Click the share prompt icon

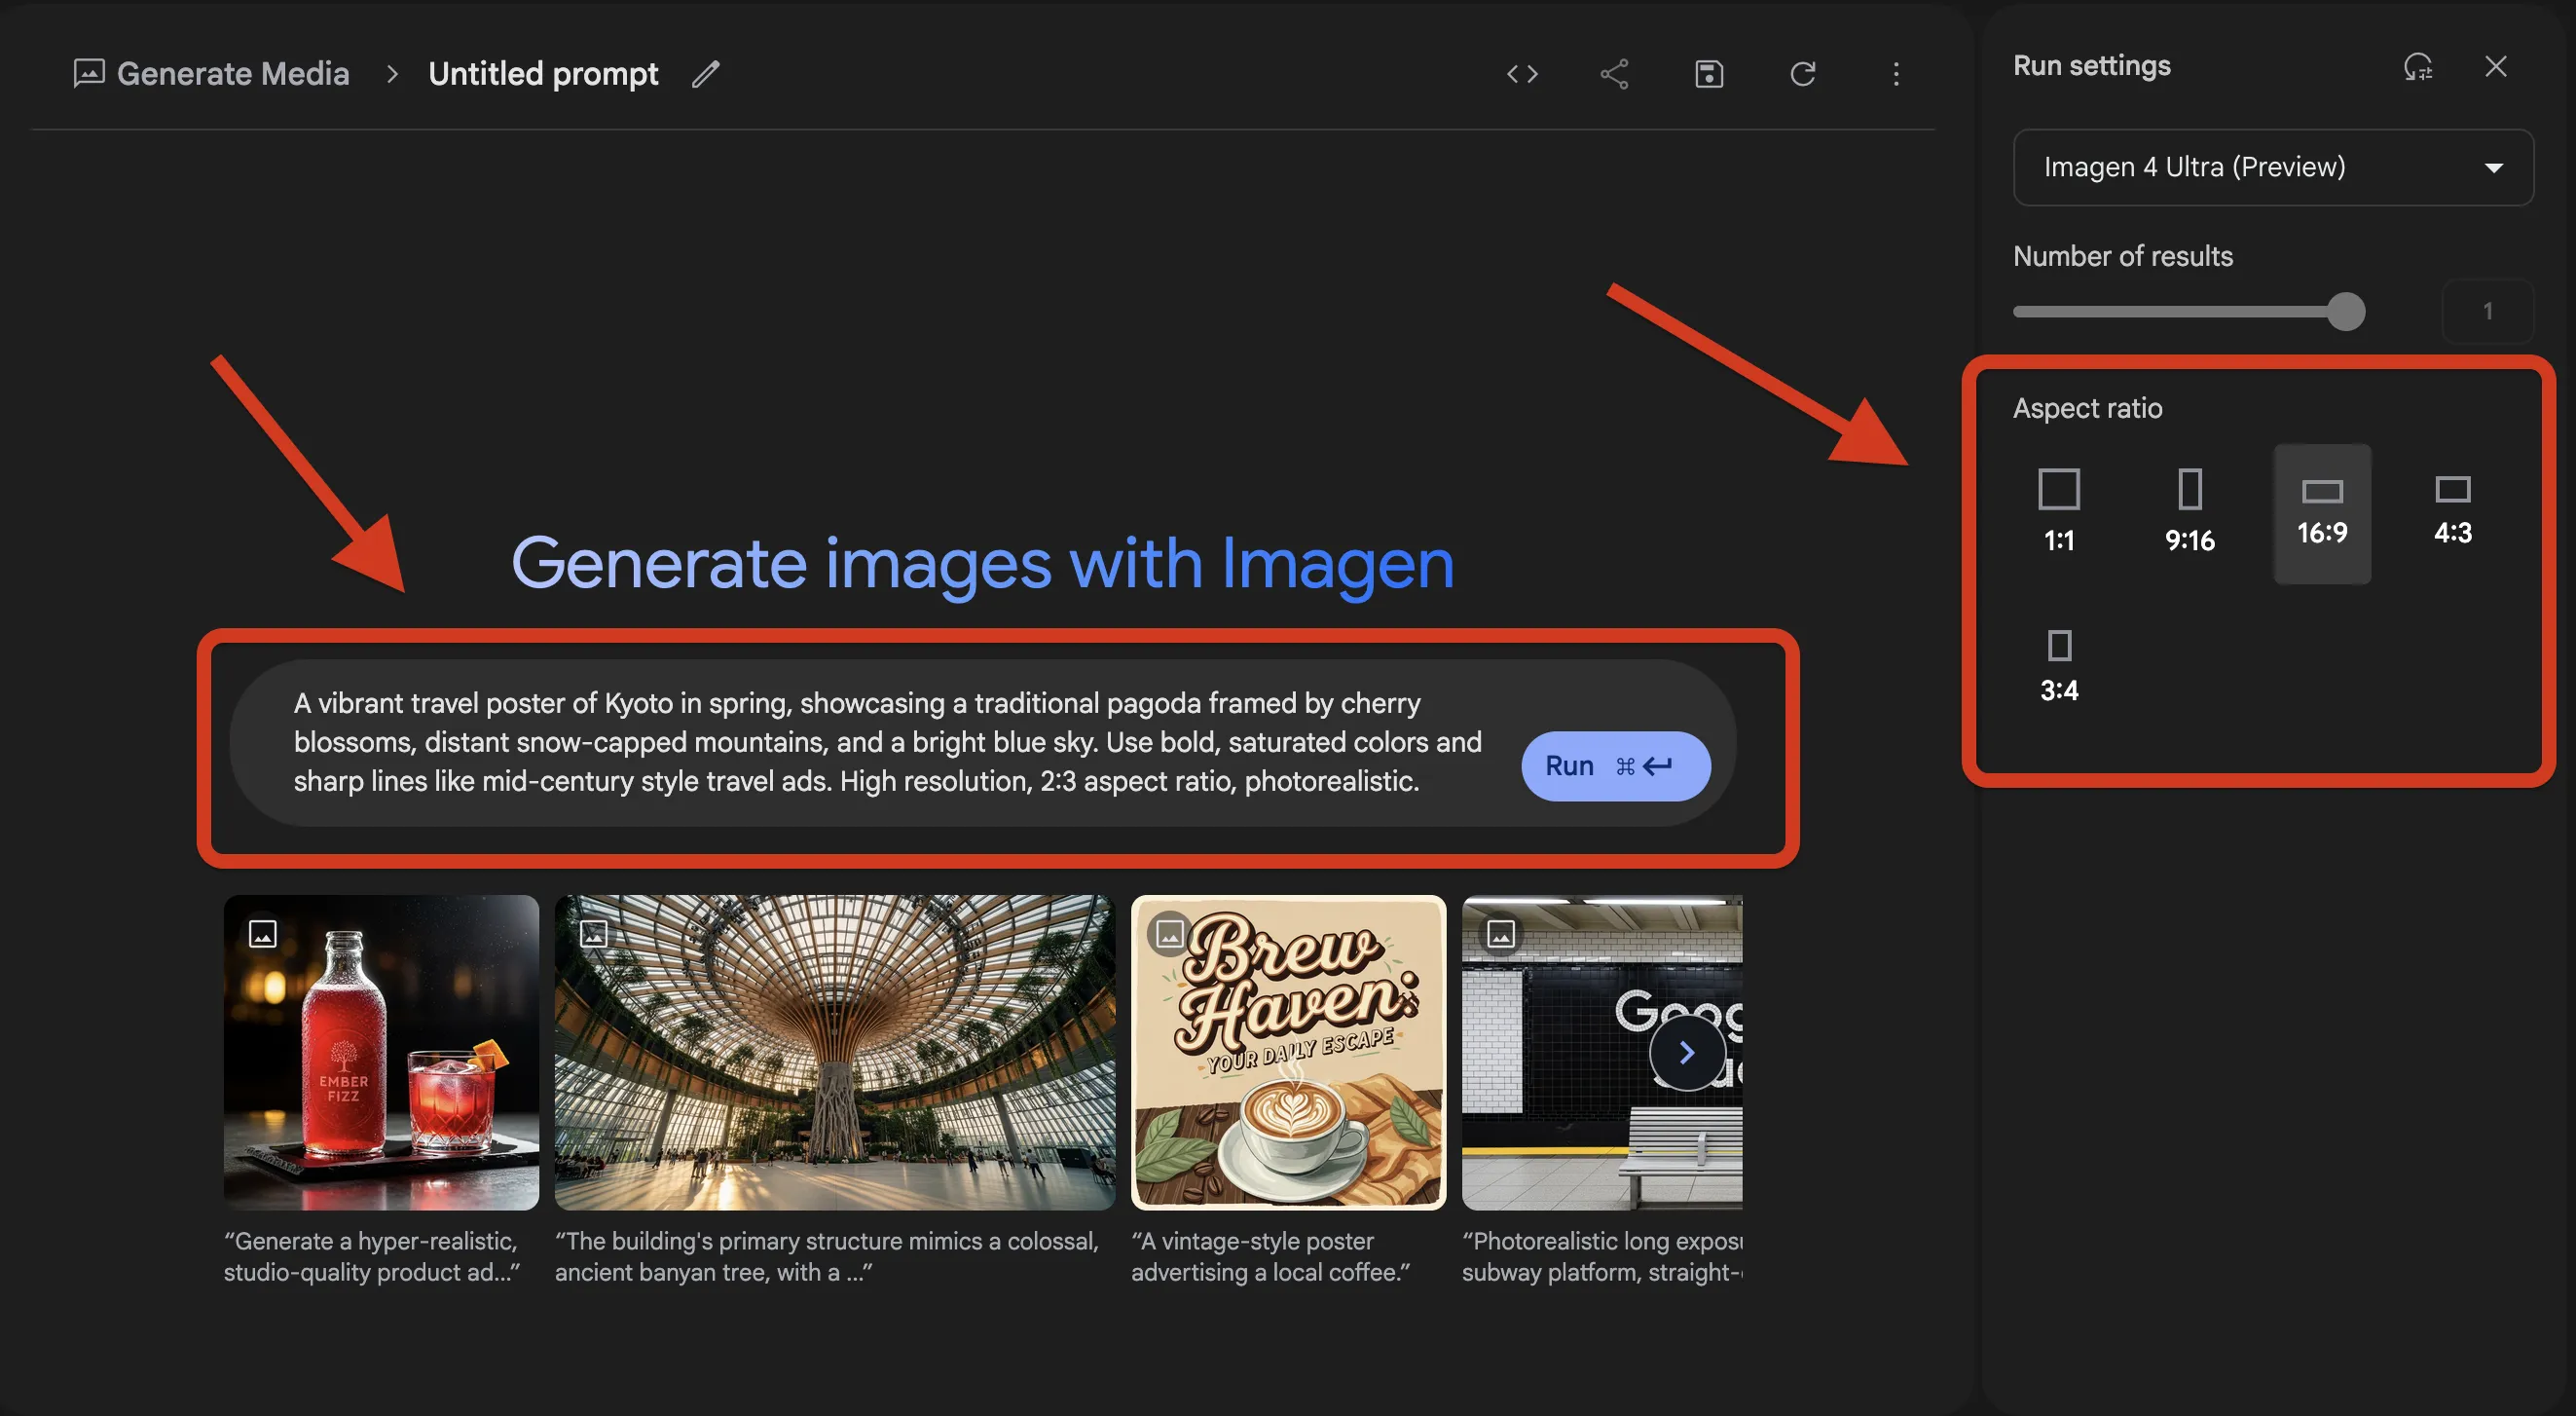(x=1614, y=74)
